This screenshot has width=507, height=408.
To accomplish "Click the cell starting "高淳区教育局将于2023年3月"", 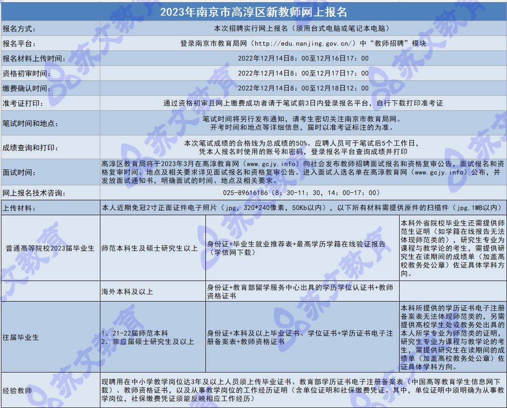I will 303,172.
